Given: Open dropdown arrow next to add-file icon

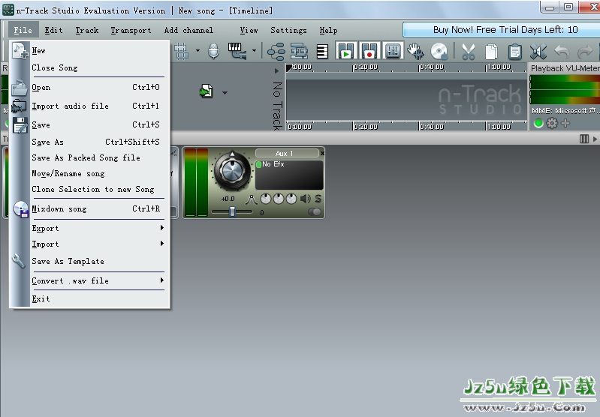Looking at the screenshot, I should pyautogui.click(x=225, y=92).
